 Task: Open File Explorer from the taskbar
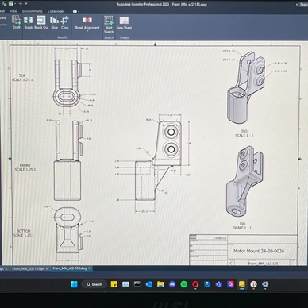click(160, 284)
